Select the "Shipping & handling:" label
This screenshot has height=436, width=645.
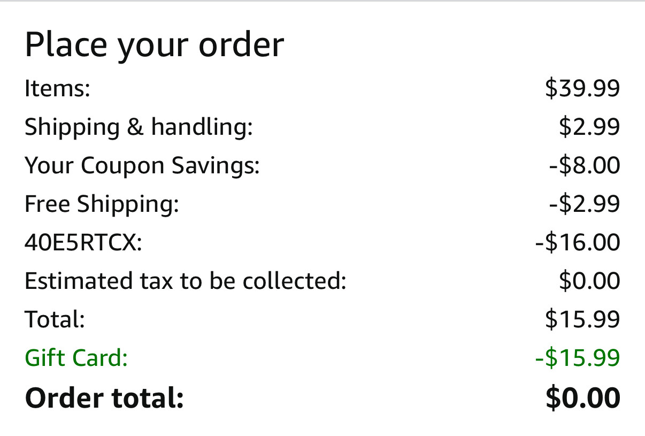pos(138,127)
